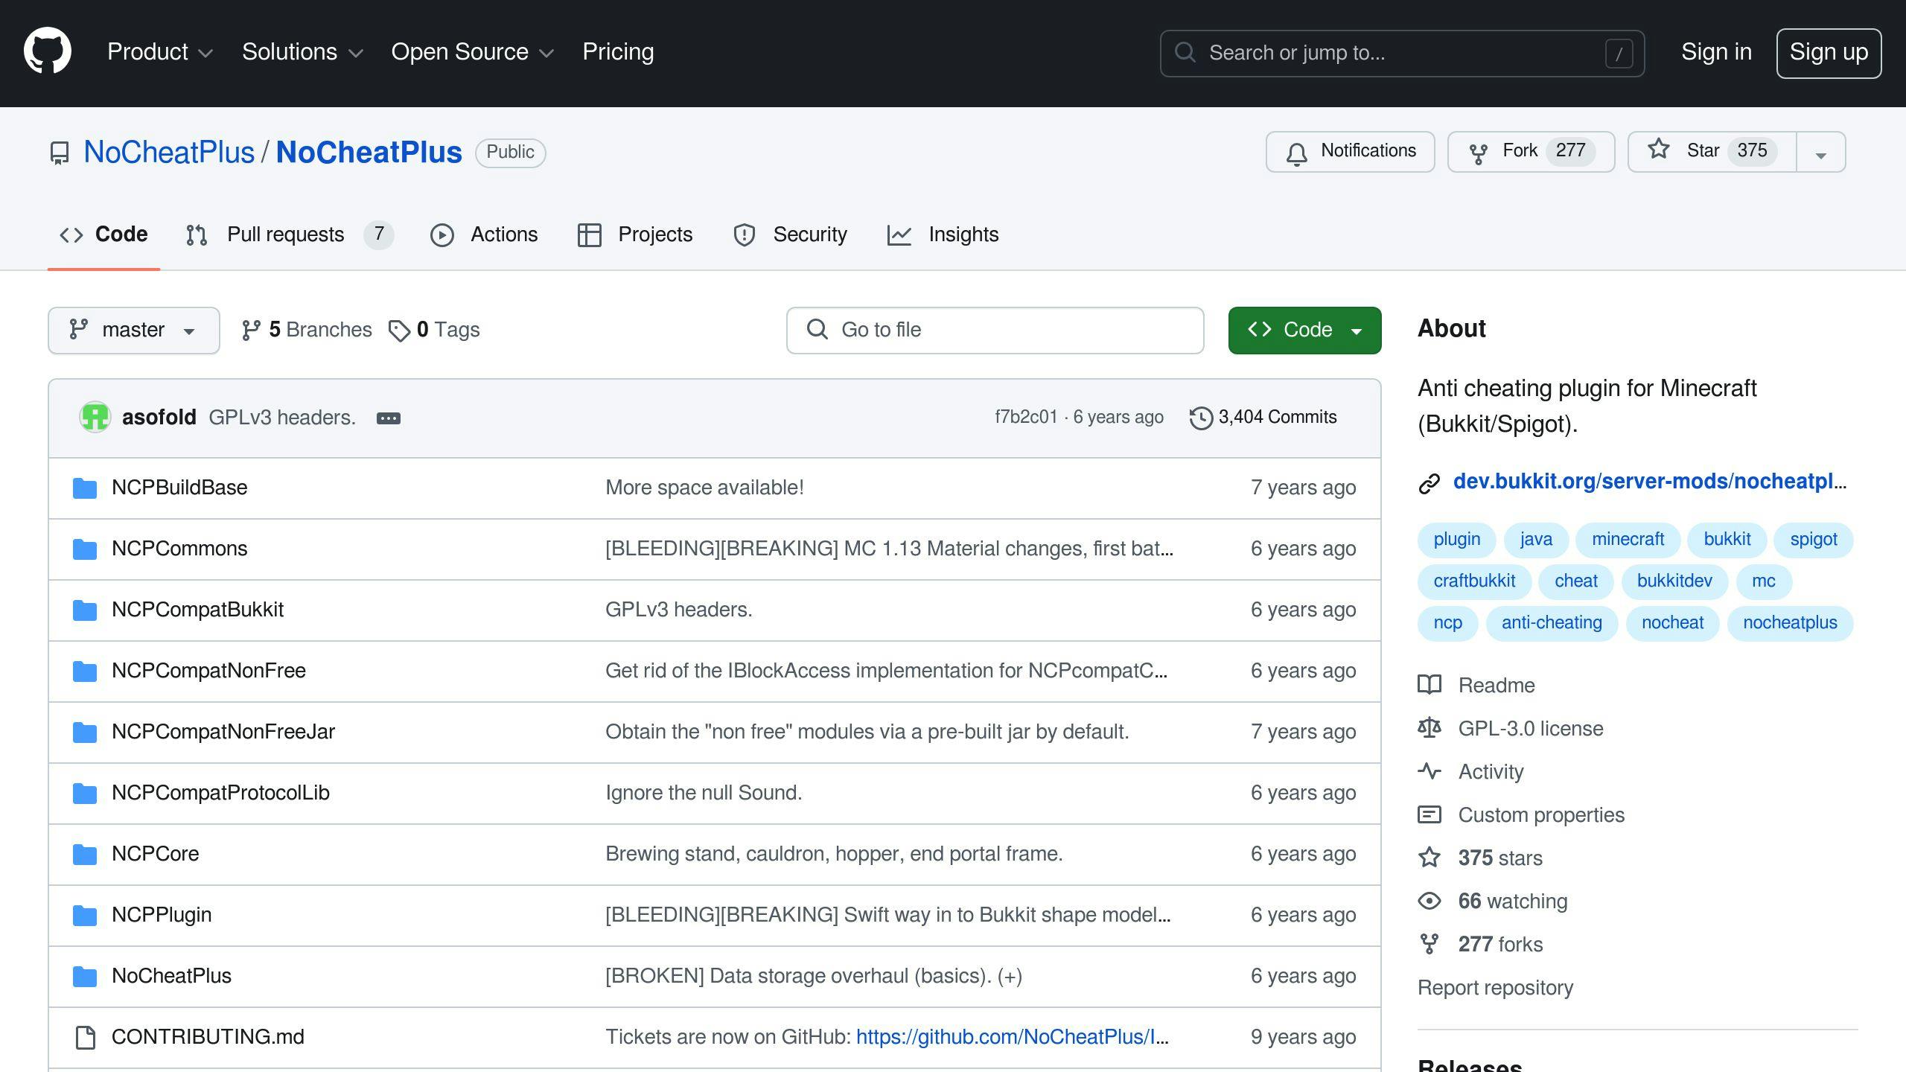Click the Sign up button

click(1829, 53)
